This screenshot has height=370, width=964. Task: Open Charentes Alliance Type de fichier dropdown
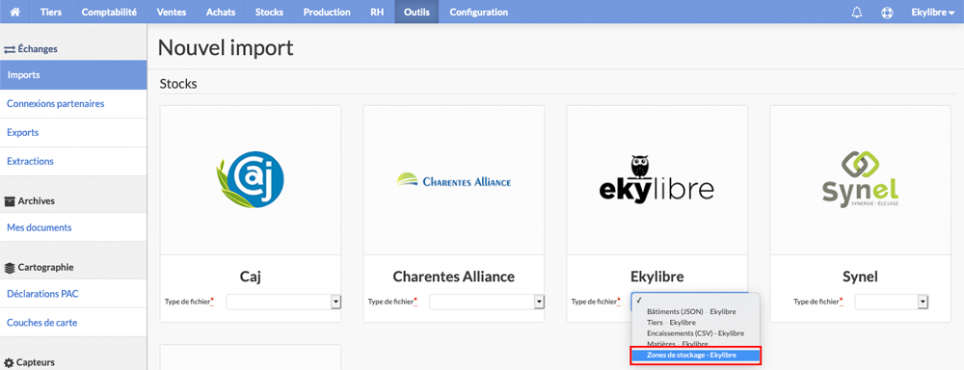point(487,302)
